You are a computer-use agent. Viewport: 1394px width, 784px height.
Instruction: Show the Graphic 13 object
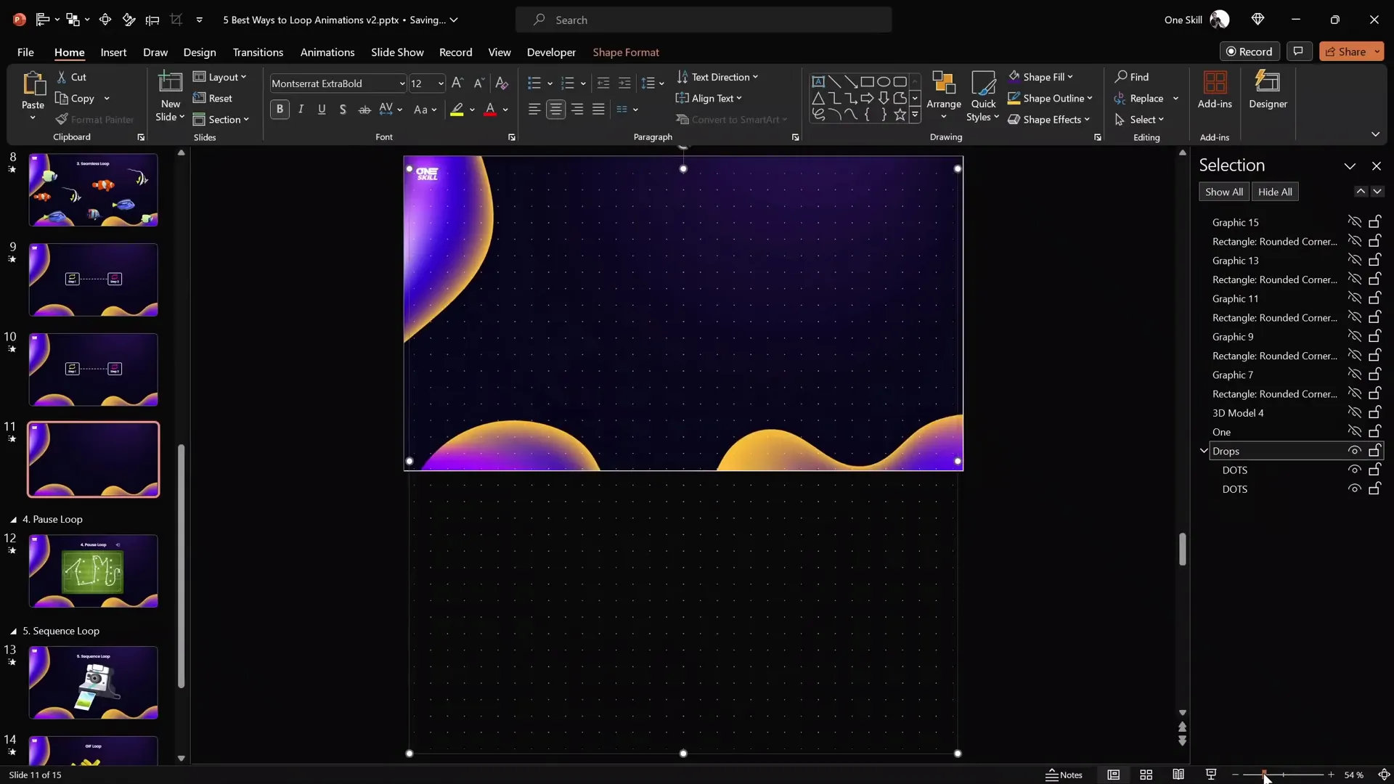point(1354,260)
